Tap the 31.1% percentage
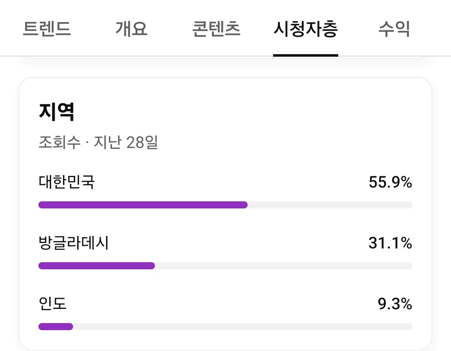This screenshot has height=351, width=451. pos(390,243)
